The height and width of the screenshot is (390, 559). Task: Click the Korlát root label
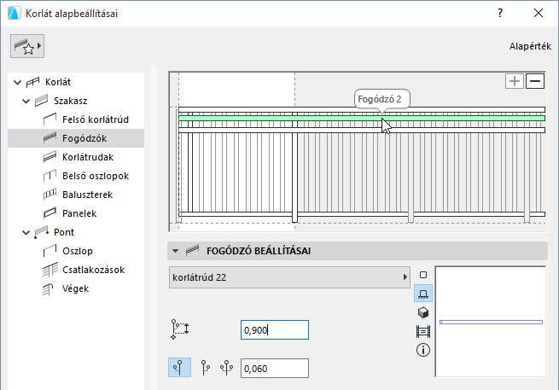58,82
